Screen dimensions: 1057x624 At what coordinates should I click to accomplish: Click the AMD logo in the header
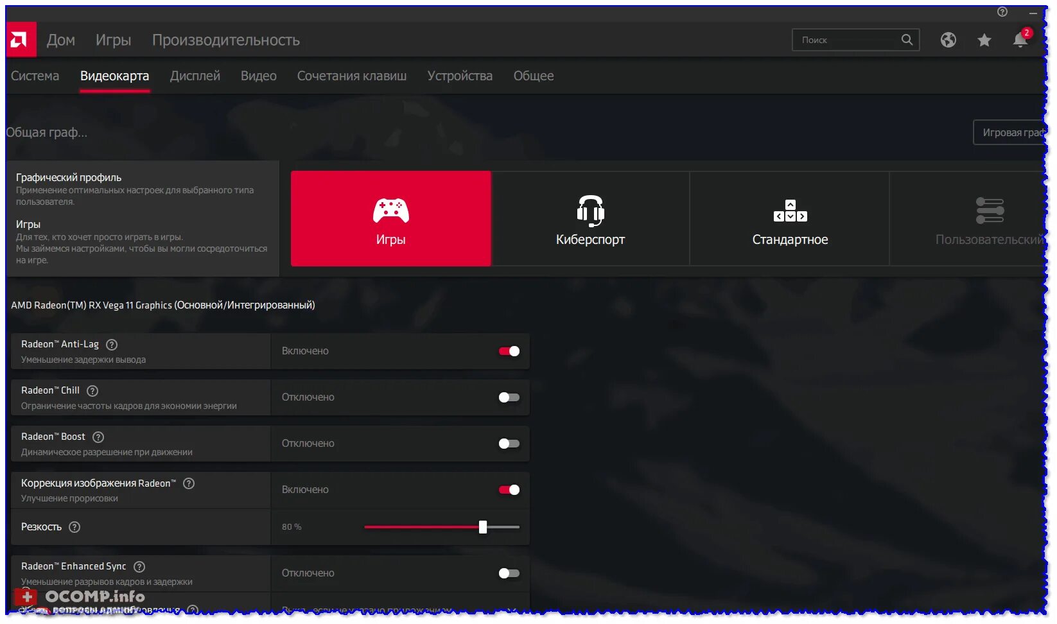pyautogui.click(x=21, y=40)
